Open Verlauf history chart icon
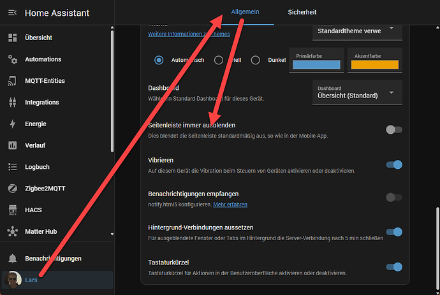 point(13,145)
